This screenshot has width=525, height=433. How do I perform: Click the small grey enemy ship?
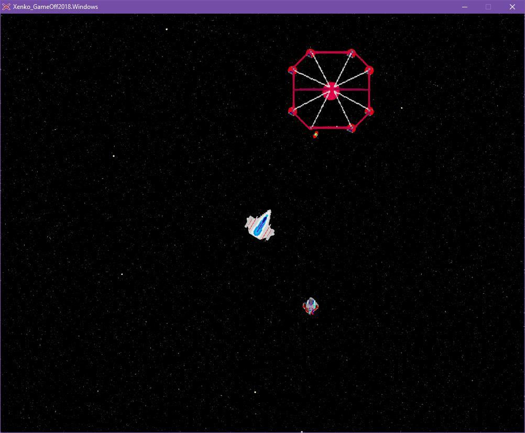(310, 306)
